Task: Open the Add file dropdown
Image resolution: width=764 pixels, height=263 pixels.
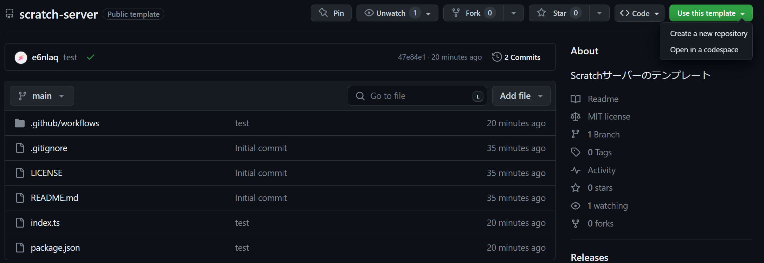Action: (x=521, y=96)
